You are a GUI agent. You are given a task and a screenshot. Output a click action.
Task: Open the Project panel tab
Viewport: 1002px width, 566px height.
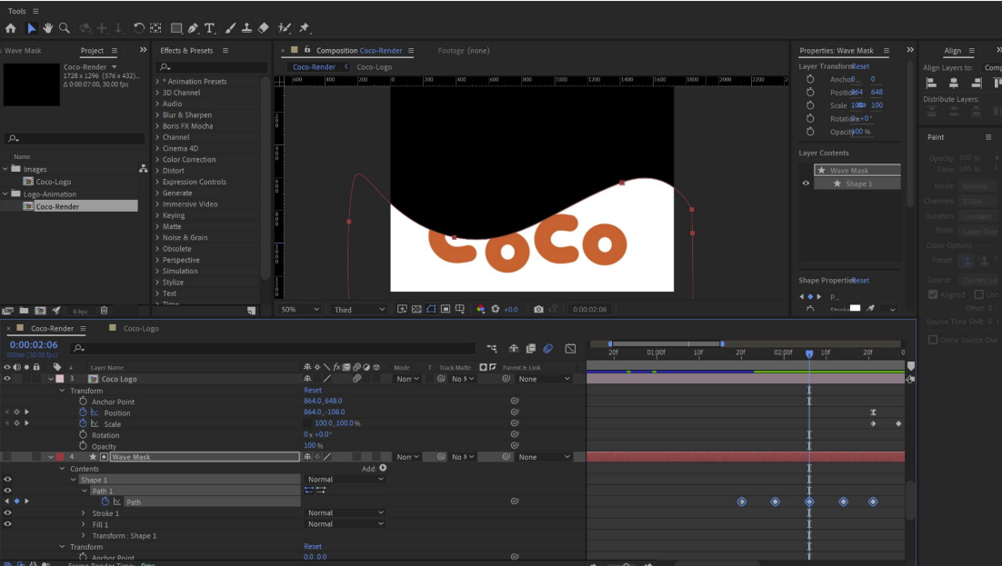click(x=92, y=51)
